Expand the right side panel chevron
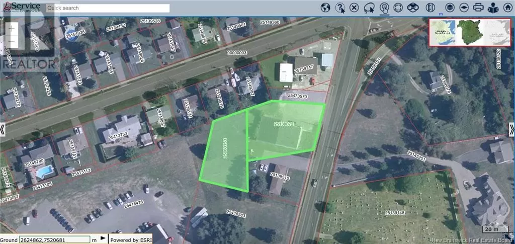The width and height of the screenshot is (515, 244). click(512, 129)
